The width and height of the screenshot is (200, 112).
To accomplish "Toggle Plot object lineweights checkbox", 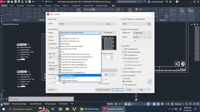I will point(123,52).
